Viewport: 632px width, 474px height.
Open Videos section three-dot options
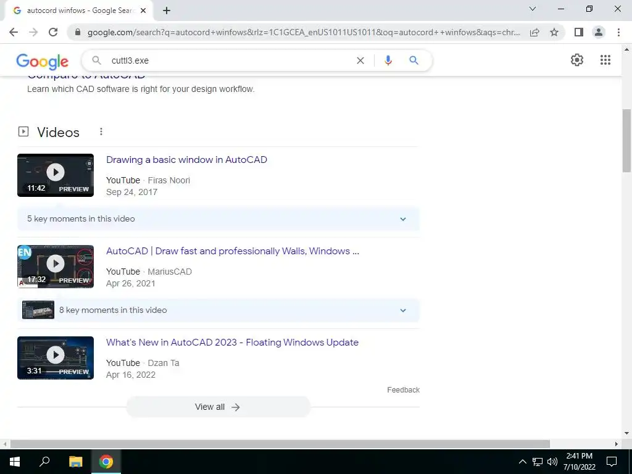pyautogui.click(x=101, y=132)
